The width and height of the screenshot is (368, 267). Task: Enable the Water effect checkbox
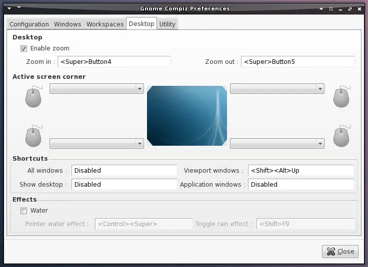tap(23, 211)
